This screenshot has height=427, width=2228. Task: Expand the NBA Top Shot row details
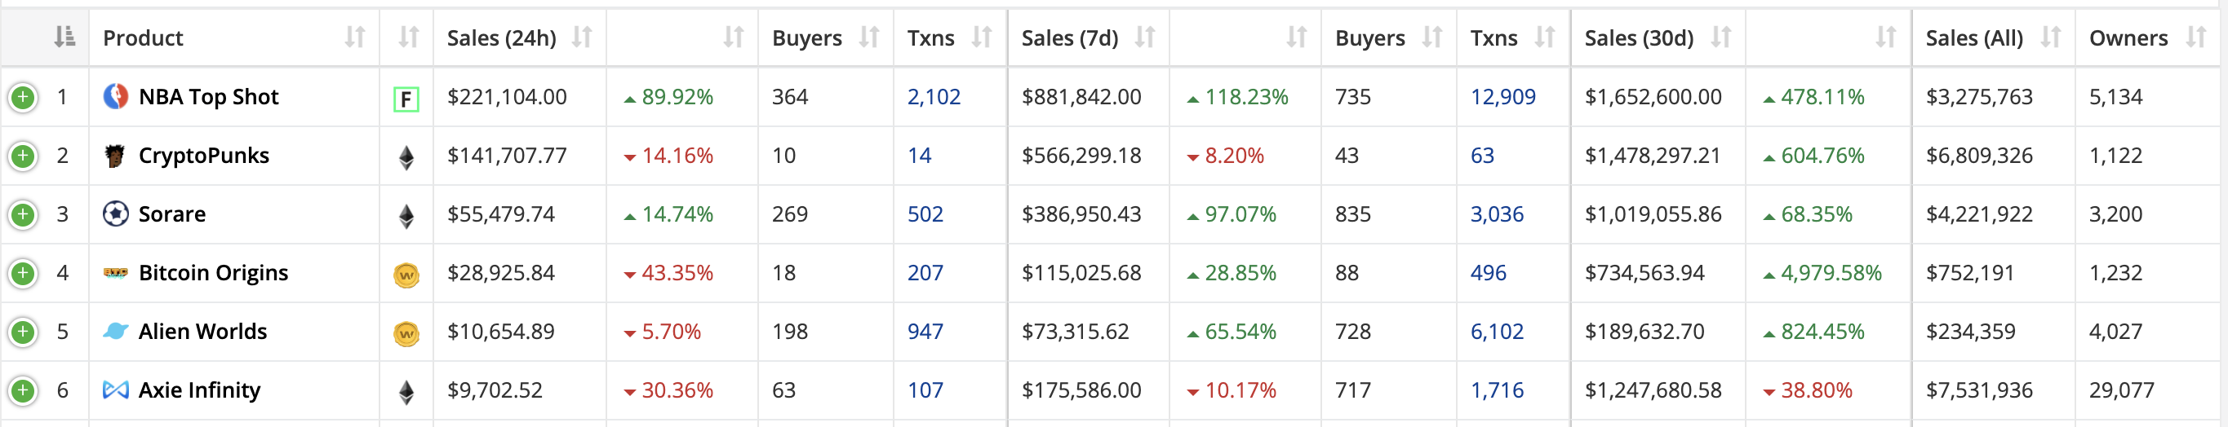pyautogui.click(x=24, y=98)
